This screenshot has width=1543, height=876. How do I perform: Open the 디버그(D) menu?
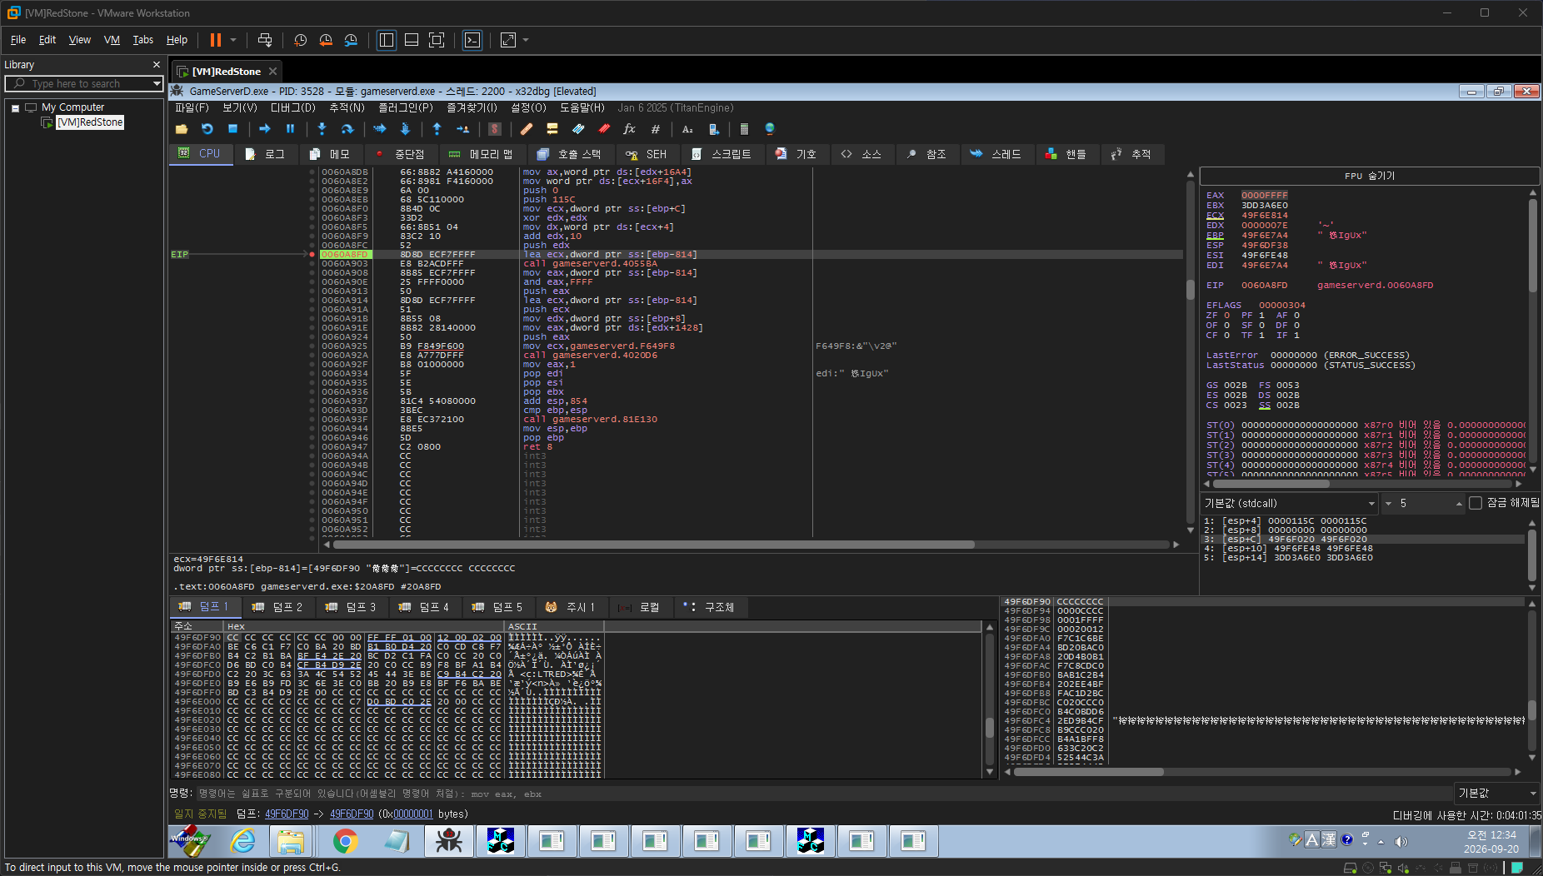292,107
